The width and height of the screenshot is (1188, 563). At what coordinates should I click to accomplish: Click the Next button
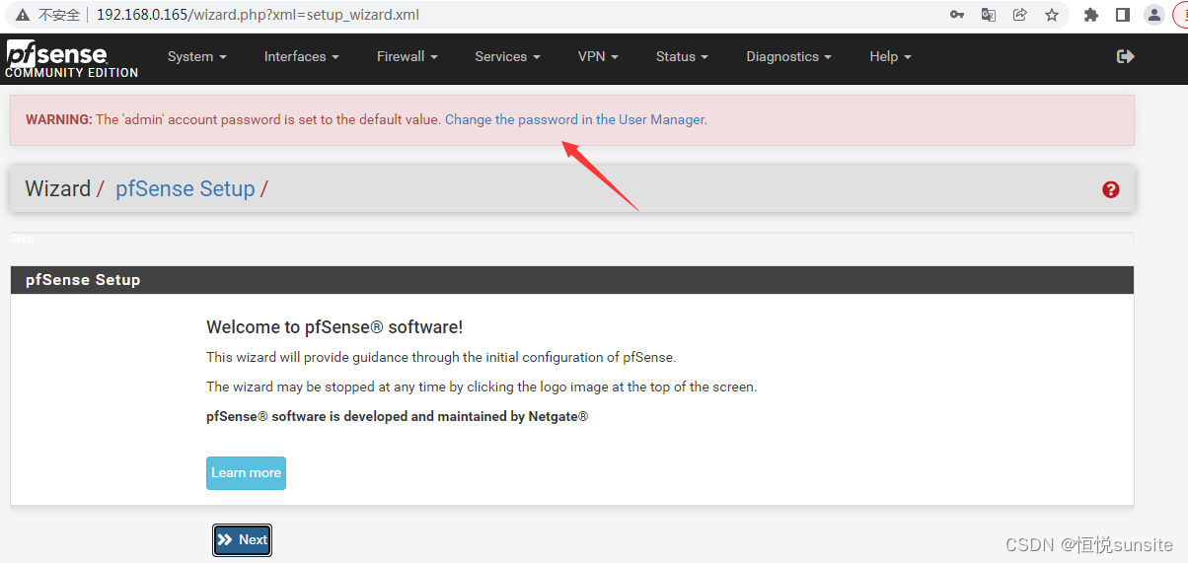coord(242,539)
